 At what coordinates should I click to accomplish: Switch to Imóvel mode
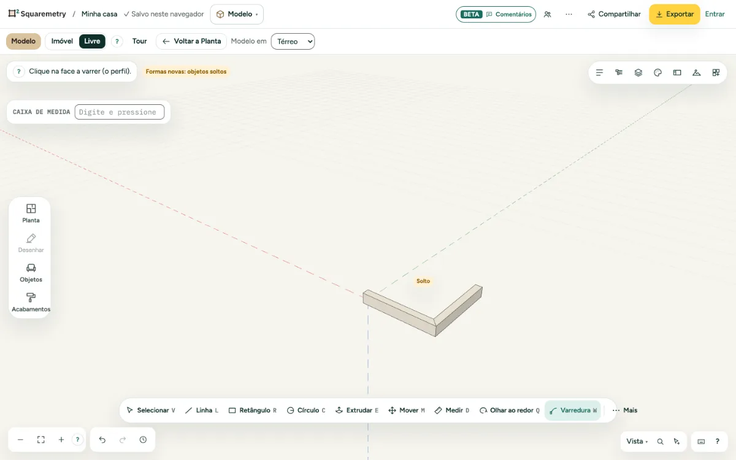[62, 41]
